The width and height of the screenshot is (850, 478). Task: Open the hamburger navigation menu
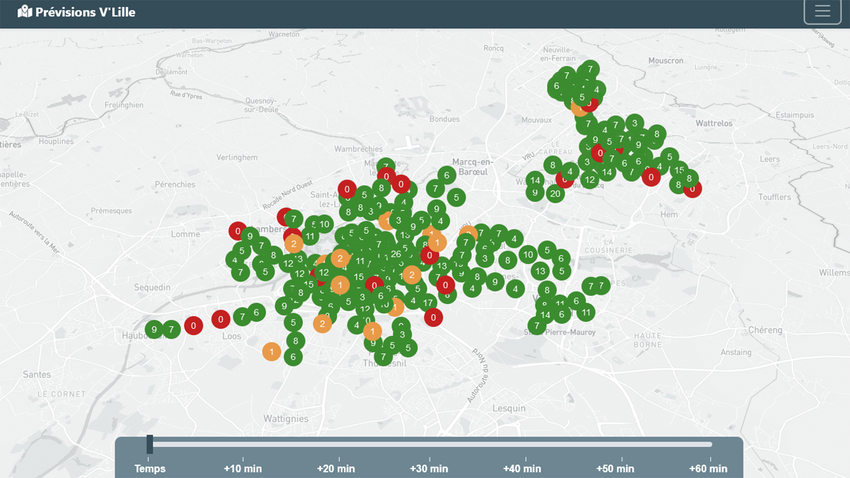pyautogui.click(x=822, y=11)
